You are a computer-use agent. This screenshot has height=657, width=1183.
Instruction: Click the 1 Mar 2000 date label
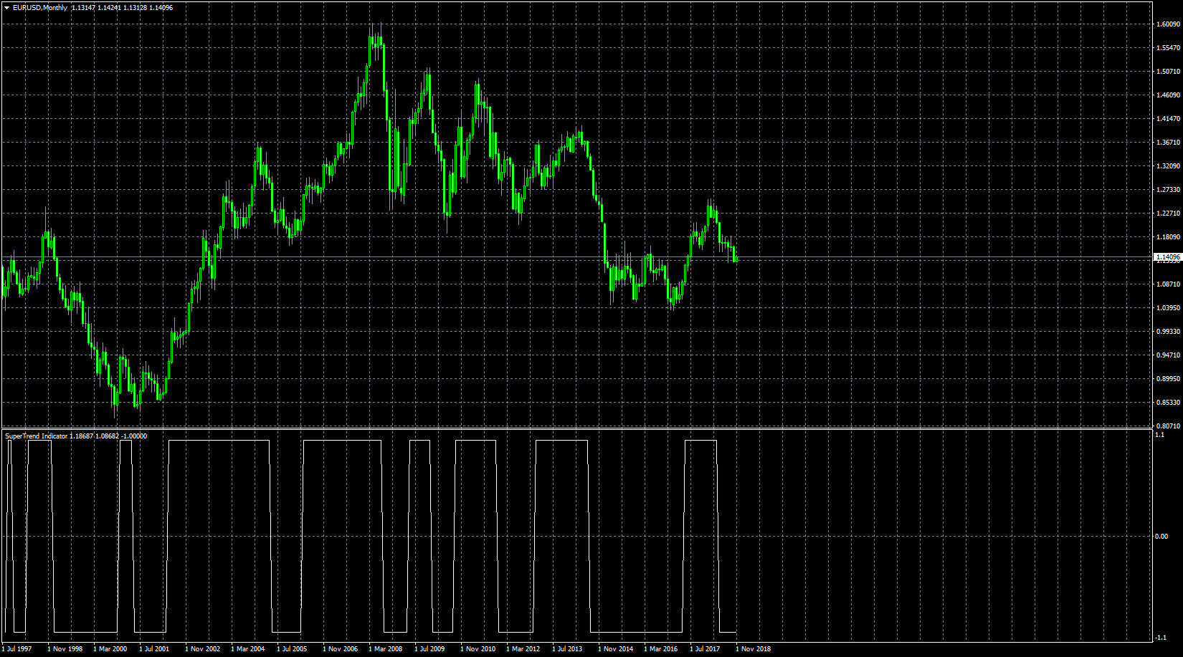coord(110,649)
